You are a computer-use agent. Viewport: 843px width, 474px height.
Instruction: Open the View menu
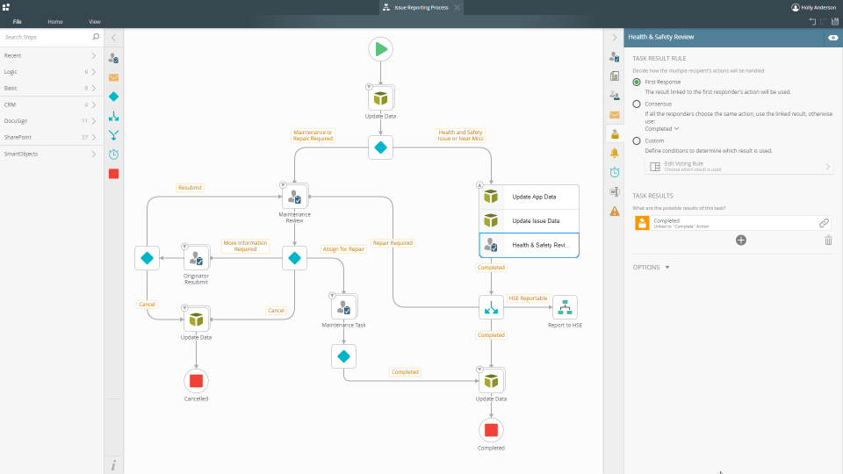95,21
